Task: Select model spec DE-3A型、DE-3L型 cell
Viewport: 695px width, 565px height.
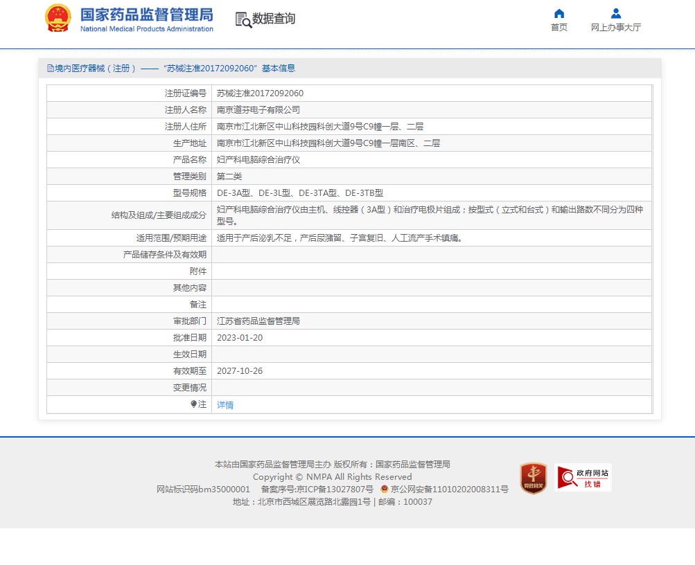Action: (300, 193)
